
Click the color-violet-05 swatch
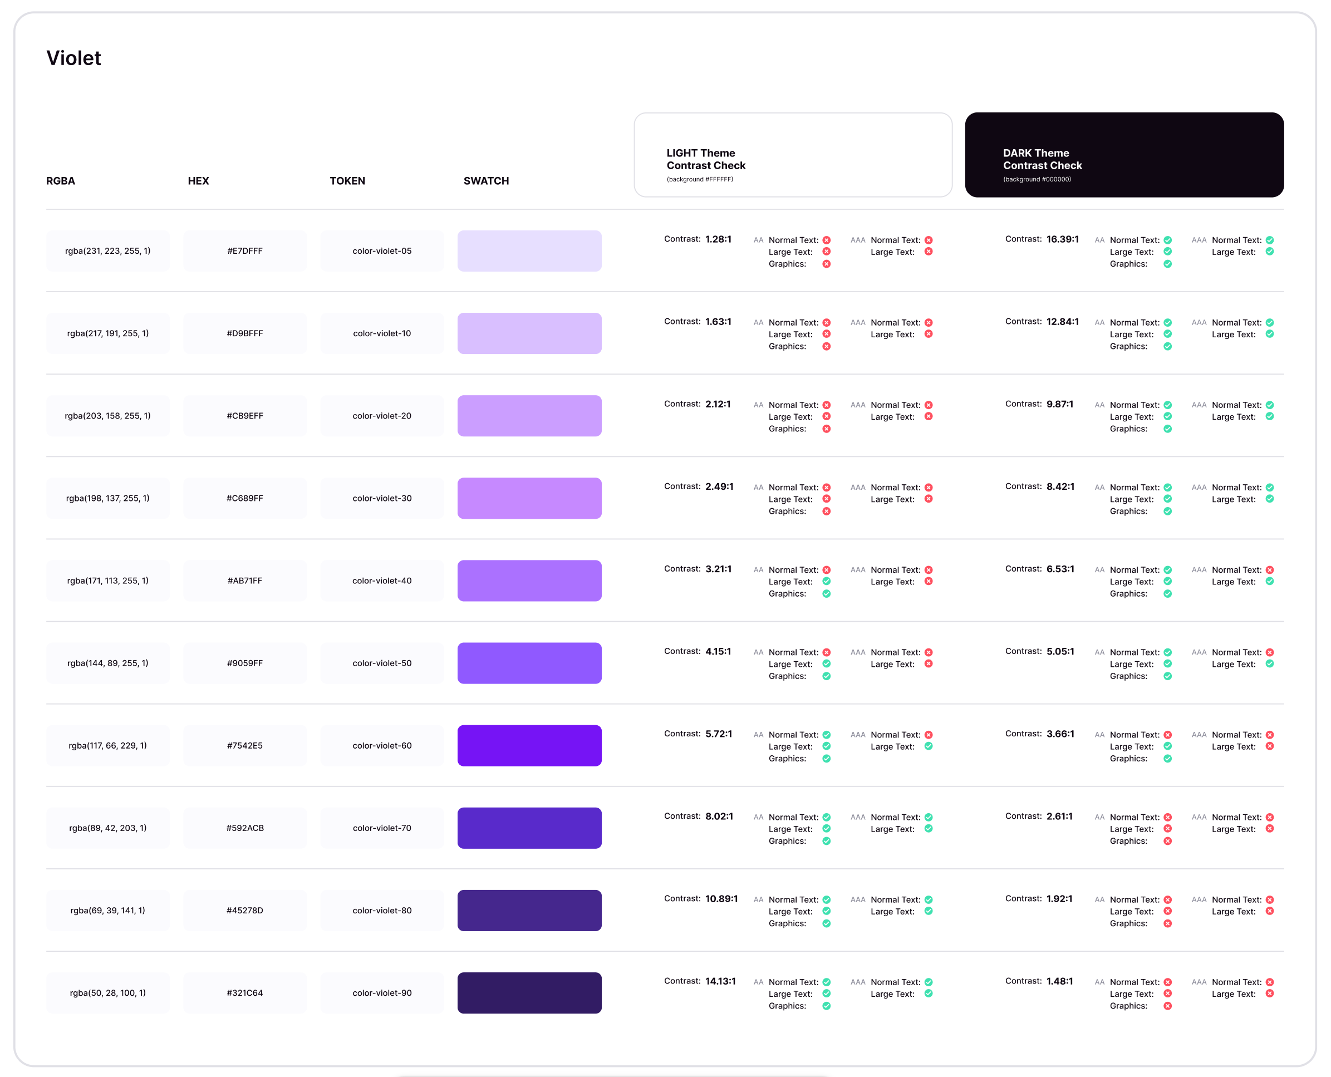click(x=529, y=250)
